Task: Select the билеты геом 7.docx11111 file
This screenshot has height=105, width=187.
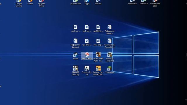Action: pos(110,43)
